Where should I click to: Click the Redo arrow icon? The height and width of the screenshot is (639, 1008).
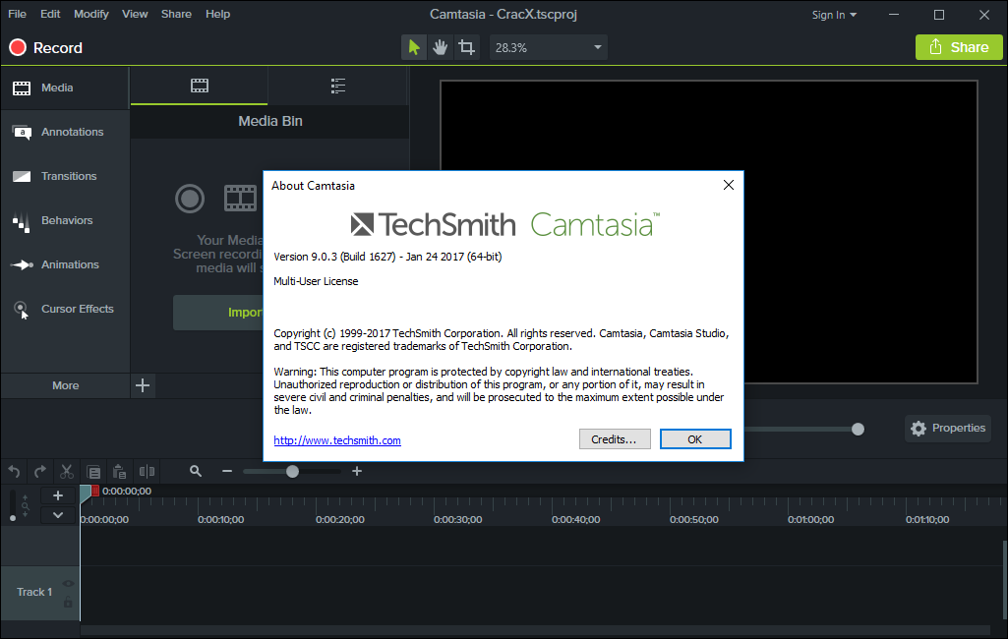(40, 472)
